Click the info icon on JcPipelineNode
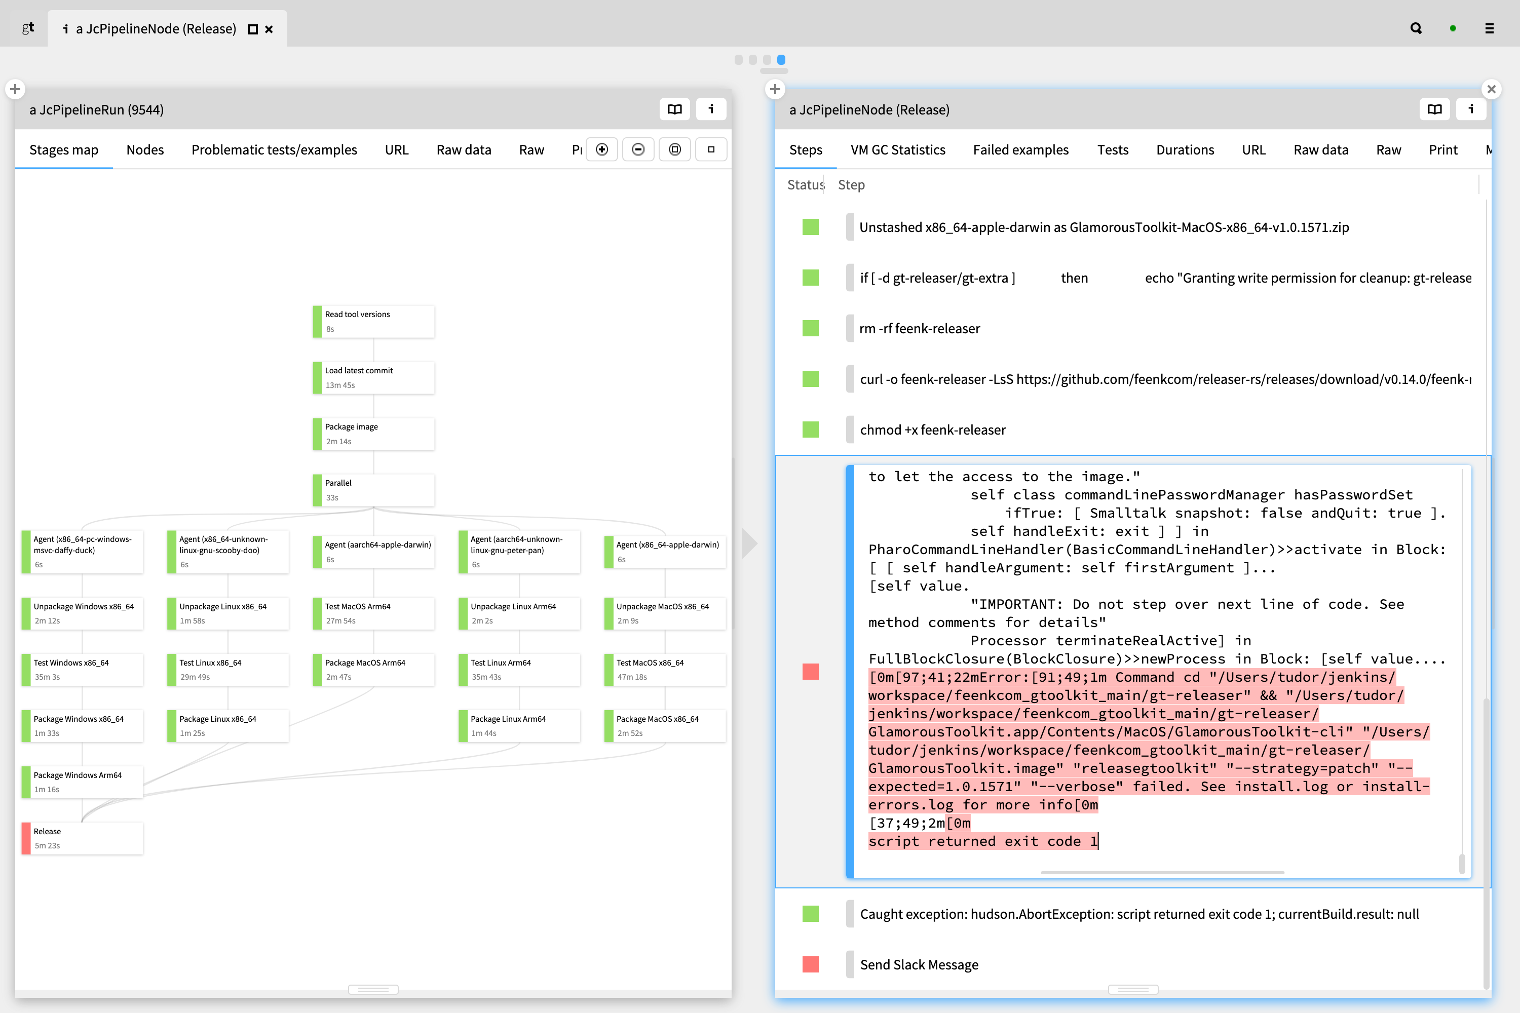The image size is (1520, 1013). [x=1471, y=110]
